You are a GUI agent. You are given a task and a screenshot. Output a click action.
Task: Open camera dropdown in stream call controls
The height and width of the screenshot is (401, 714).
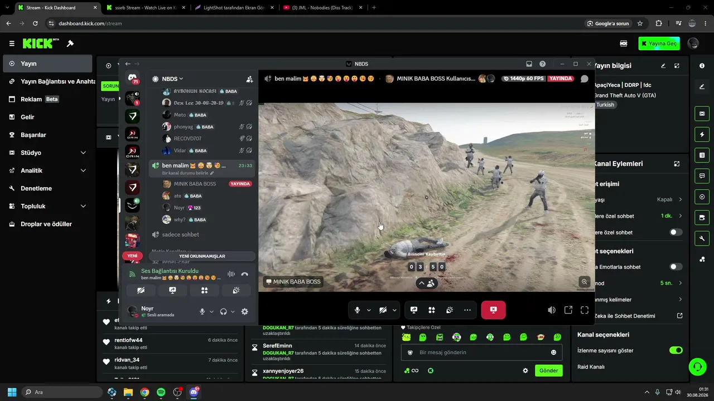click(394, 310)
